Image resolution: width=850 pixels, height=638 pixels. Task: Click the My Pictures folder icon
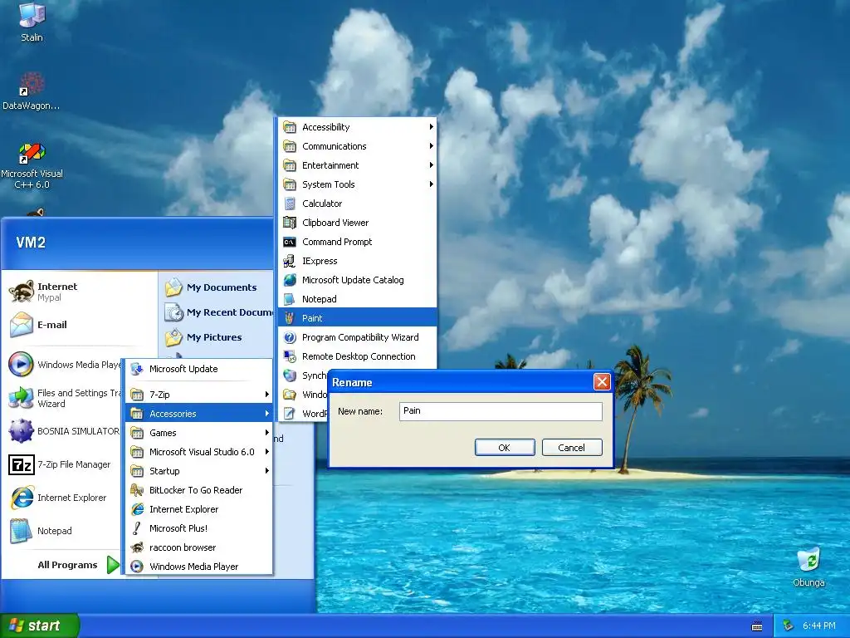click(173, 337)
